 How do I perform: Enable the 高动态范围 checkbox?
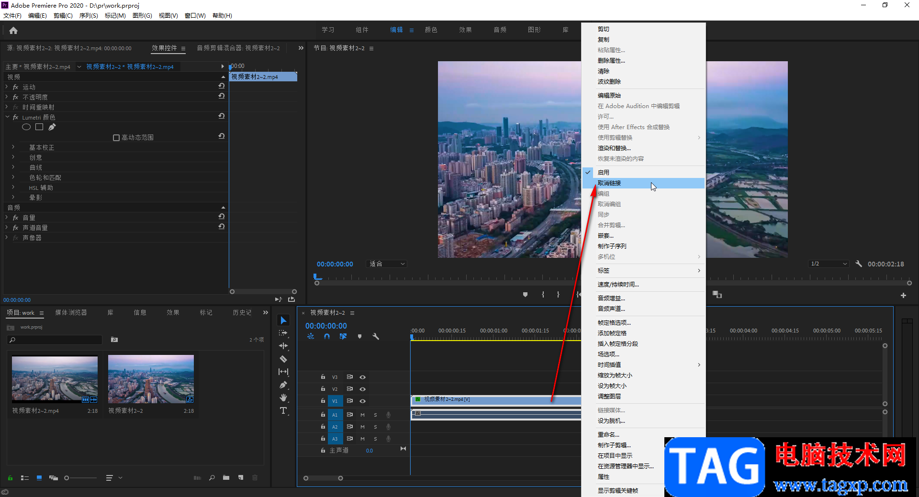tap(116, 138)
